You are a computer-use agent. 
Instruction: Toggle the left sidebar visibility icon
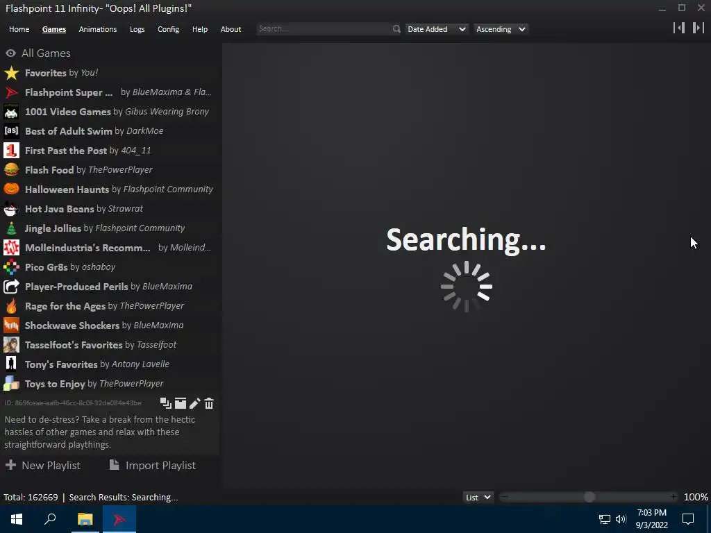(679, 28)
